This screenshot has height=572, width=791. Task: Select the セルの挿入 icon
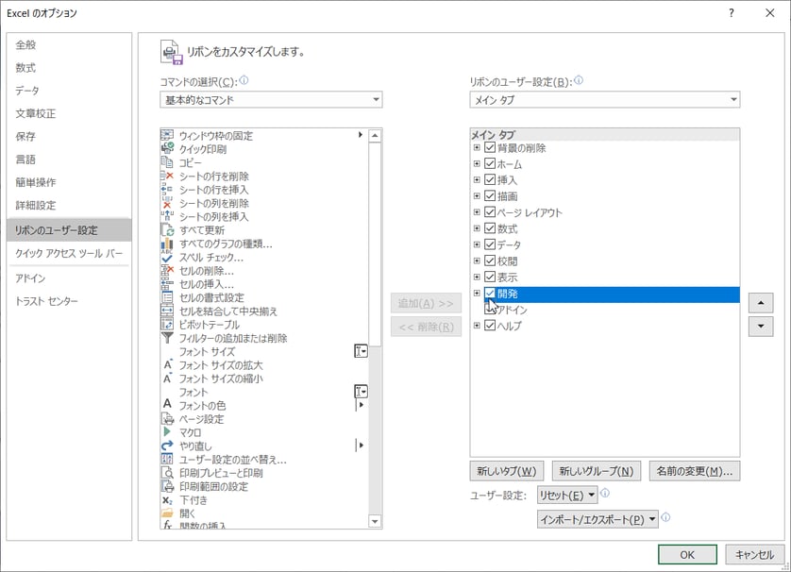click(167, 283)
